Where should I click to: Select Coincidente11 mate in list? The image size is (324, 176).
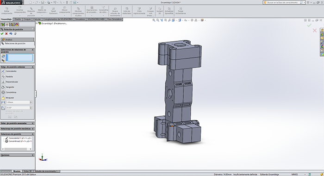19,138
